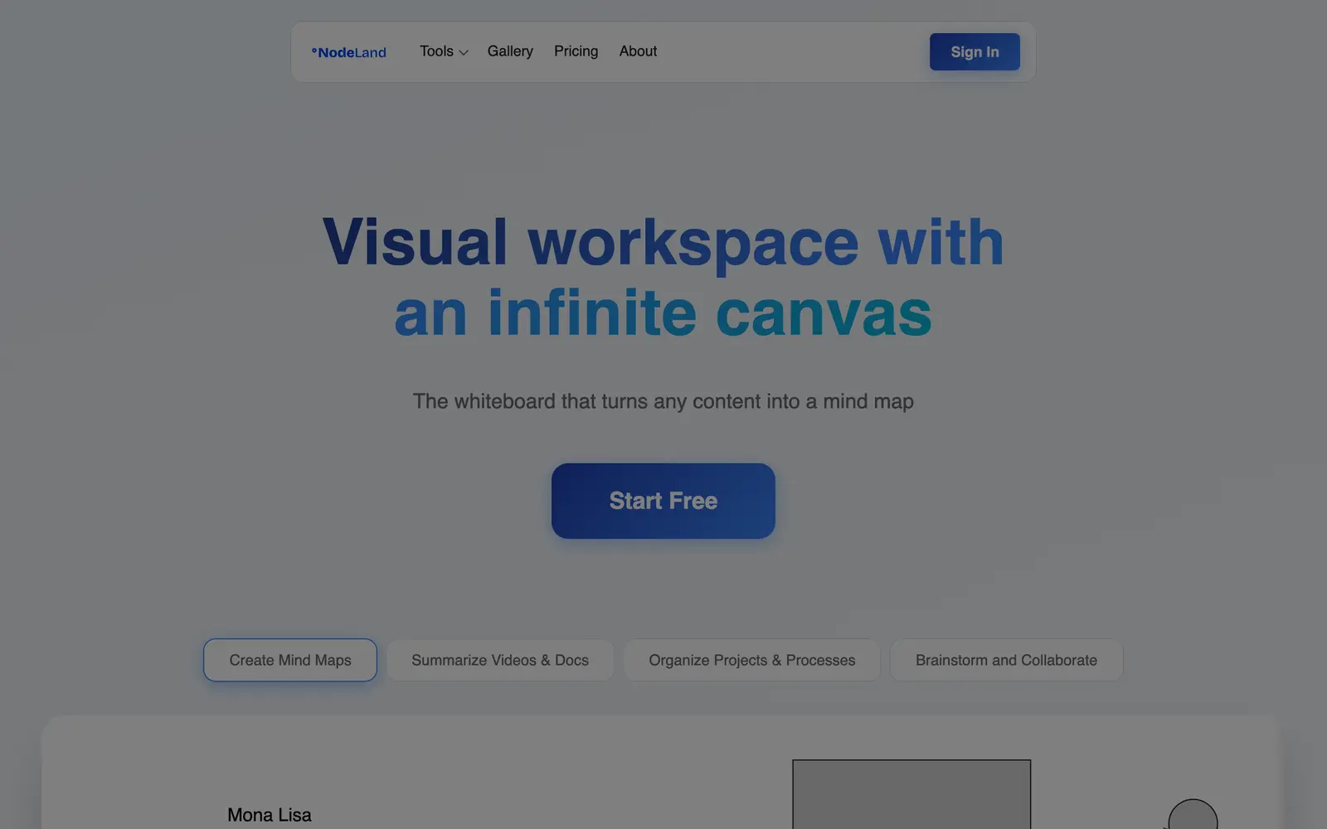Click the Sign In button

tap(975, 51)
